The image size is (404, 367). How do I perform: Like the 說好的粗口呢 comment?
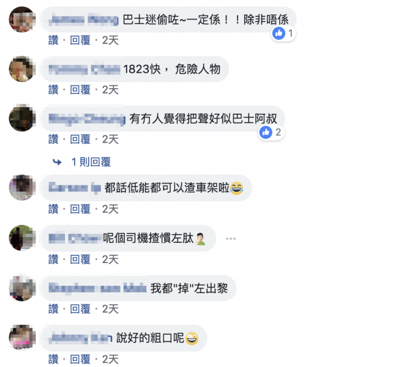coord(53,359)
